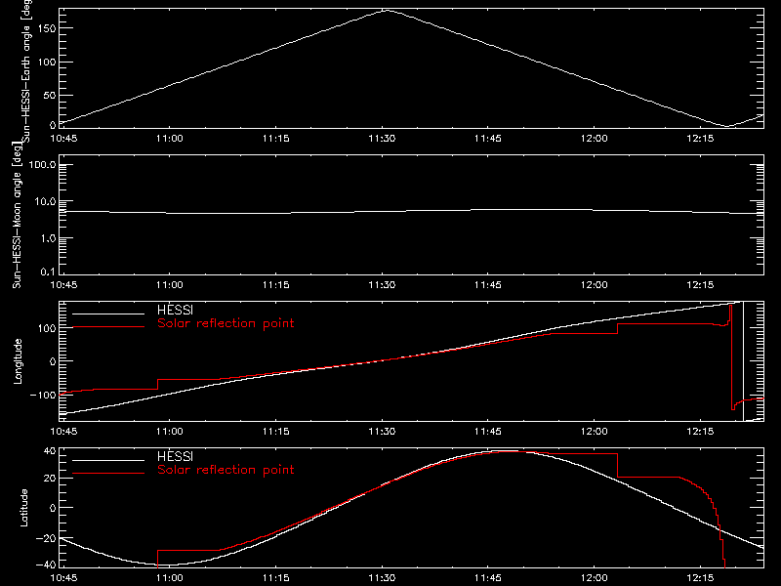The width and height of the screenshot is (781, 586).
Task: Click white legend line sample in Longitude plot
Action: coord(108,314)
